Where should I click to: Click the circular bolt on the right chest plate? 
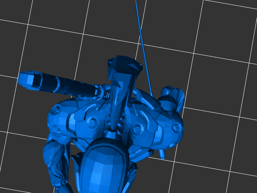137,129
